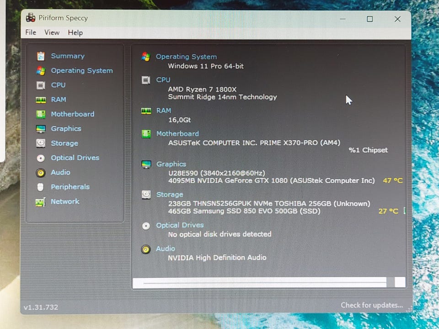This screenshot has height=329, width=439.
Task: Click the TOSHIBA 256GB NVMe drive line
Action: coord(269,204)
